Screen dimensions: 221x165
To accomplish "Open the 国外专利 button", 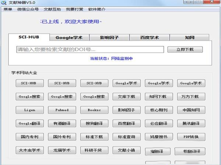I will click(x=62, y=137).
